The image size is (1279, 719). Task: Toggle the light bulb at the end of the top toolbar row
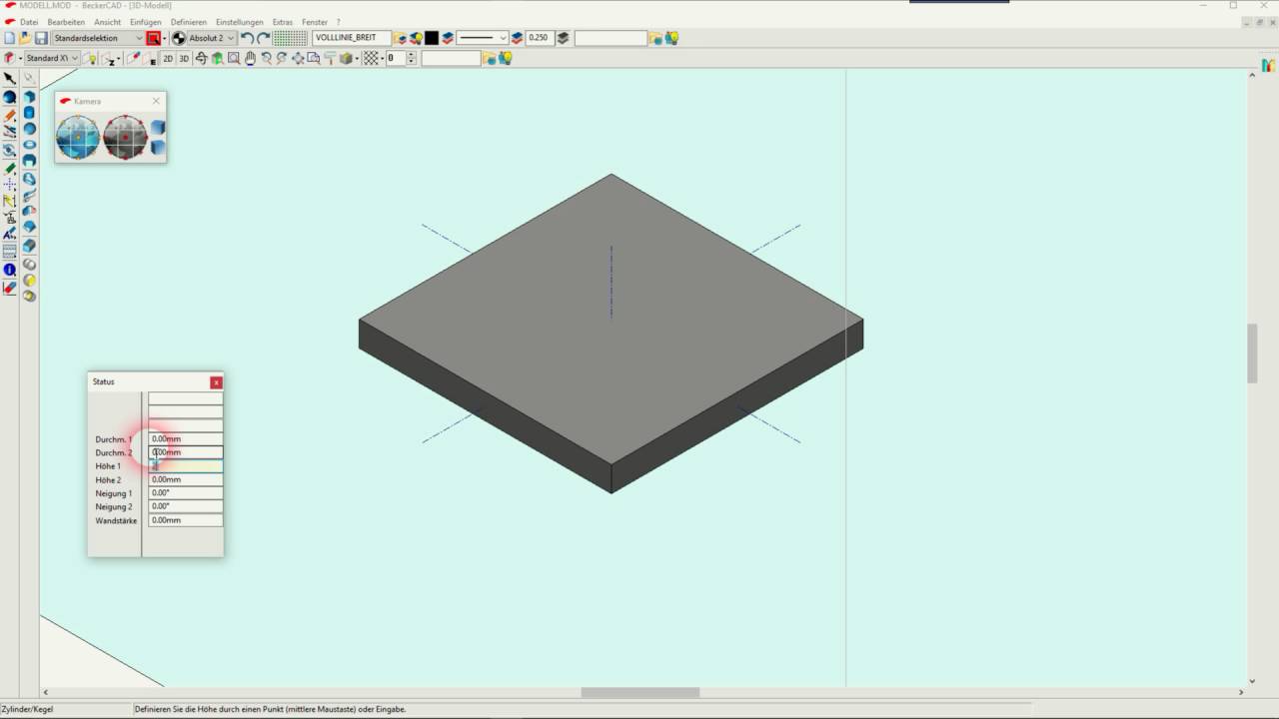[x=672, y=38]
